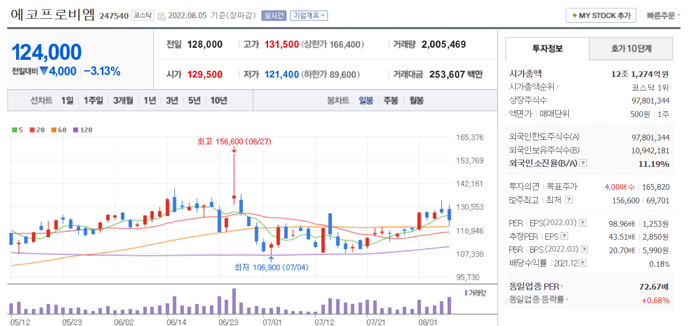The height and width of the screenshot is (326, 693).
Task: Click the 코스닥 1위 rank text
Action: click(x=650, y=87)
